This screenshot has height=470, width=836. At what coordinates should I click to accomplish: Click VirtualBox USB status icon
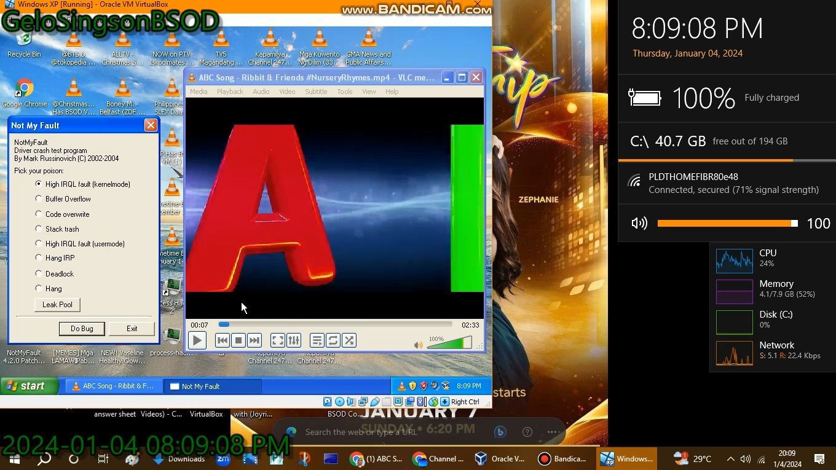click(374, 402)
